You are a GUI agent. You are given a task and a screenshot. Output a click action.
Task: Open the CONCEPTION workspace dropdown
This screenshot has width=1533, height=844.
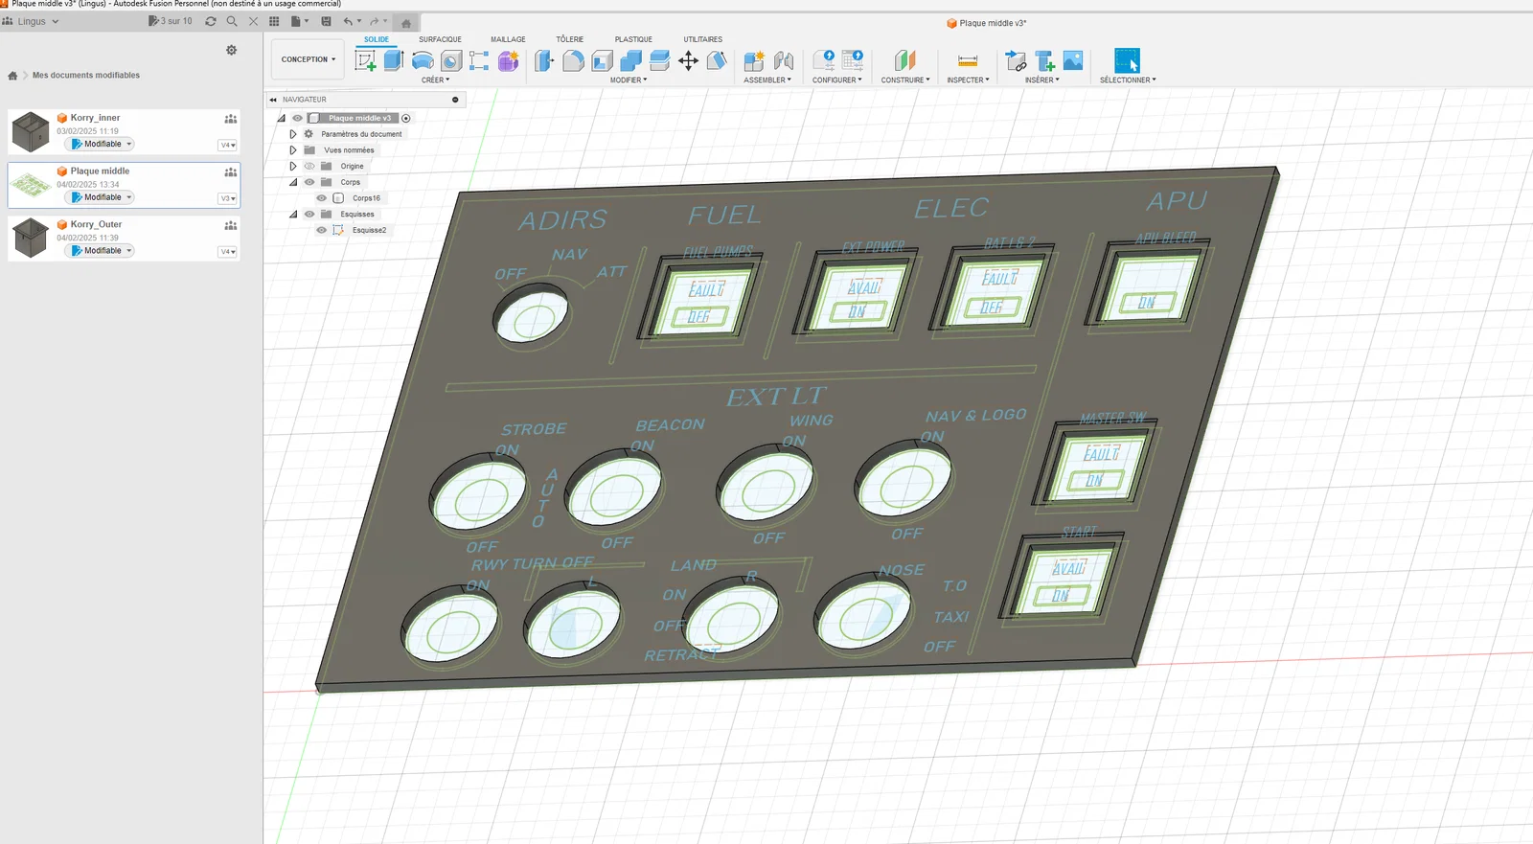[309, 59]
